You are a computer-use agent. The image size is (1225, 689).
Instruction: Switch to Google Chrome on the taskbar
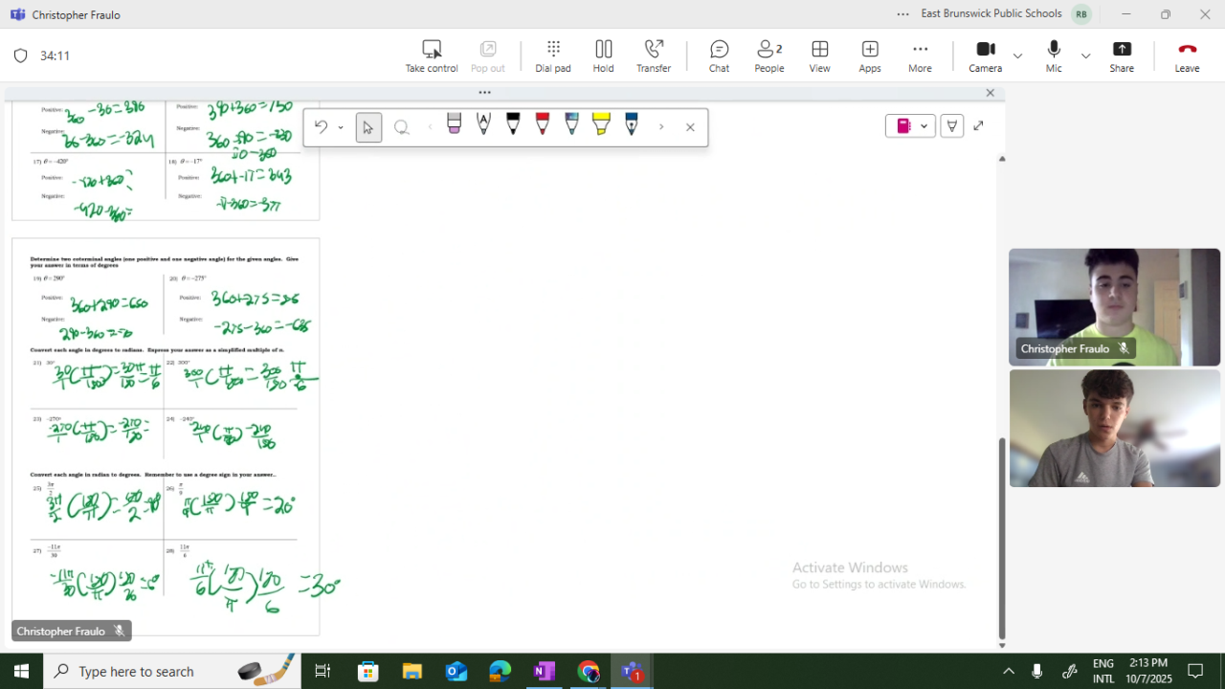tap(588, 671)
